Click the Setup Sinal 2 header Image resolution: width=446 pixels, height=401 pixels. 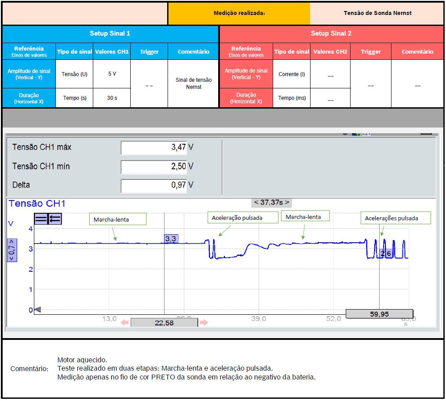pyautogui.click(x=331, y=33)
